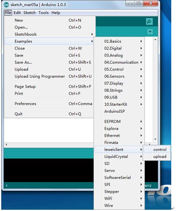The image size is (177, 211).
Task: Choose Upload Using Programmer
Action: tap(49, 76)
